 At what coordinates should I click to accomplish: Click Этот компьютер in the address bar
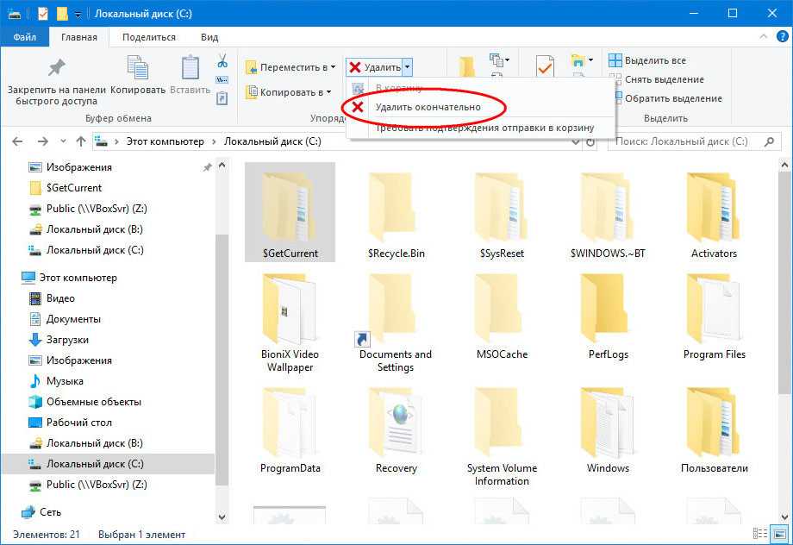[x=165, y=141]
